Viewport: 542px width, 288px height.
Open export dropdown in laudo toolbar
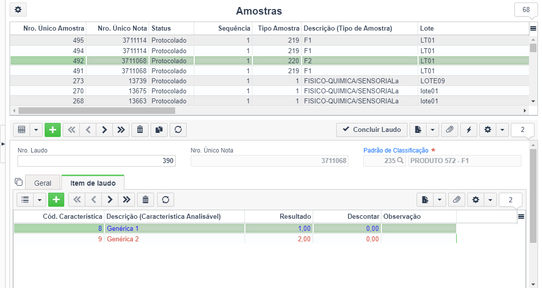(433, 129)
